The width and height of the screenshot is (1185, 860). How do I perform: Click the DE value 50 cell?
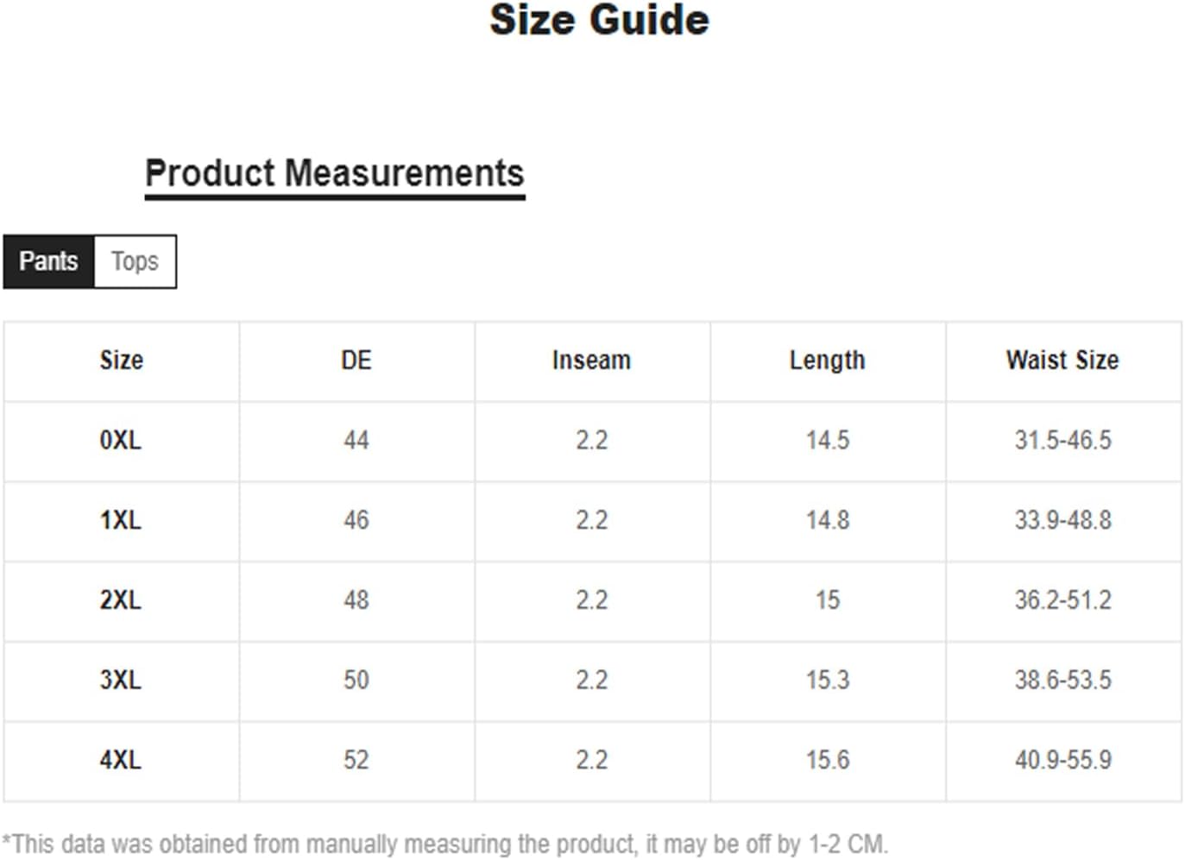(356, 681)
